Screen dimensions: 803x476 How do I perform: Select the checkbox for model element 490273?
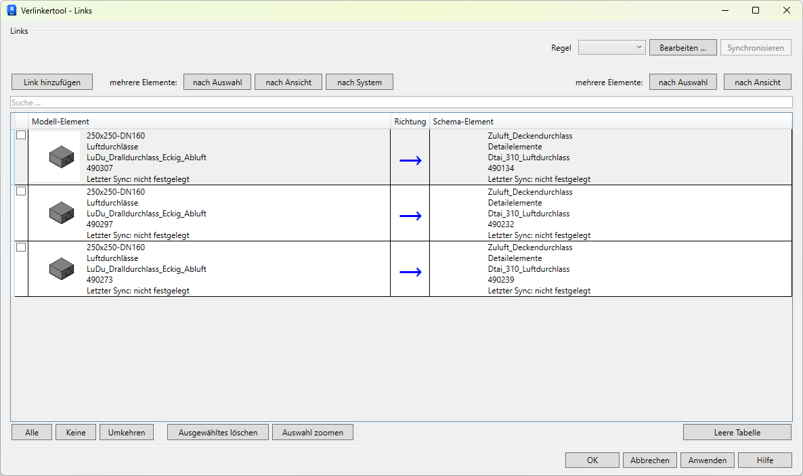click(x=21, y=247)
